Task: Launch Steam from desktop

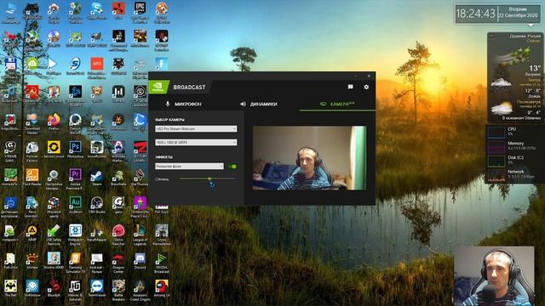Action: pyautogui.click(x=96, y=178)
